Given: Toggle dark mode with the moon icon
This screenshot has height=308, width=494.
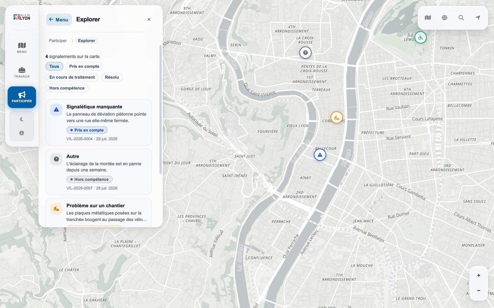Looking at the screenshot, I should (22, 119).
